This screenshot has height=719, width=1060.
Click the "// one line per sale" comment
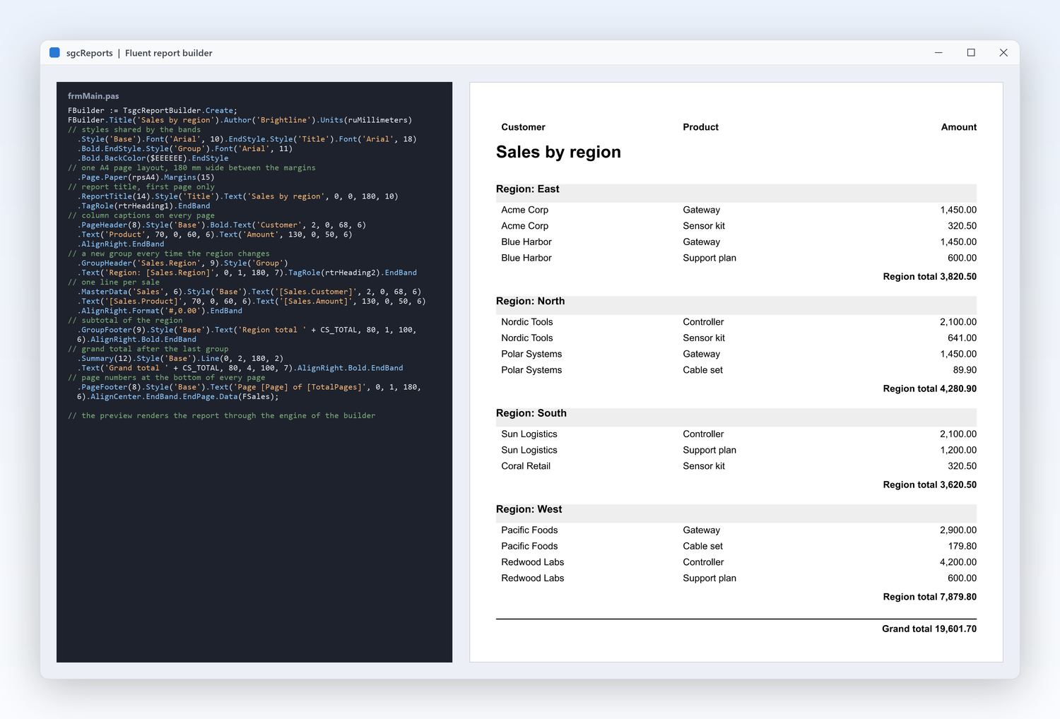point(114,283)
